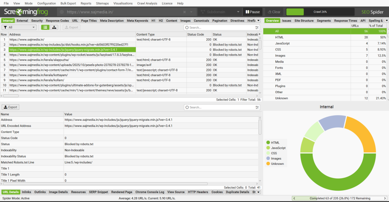Screen dimensions: 389x202
Task: Switch to the Response Codes tab
Action: coord(57,20)
